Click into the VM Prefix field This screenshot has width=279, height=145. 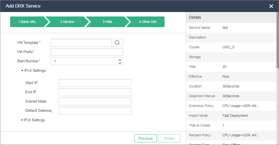tap(86, 52)
